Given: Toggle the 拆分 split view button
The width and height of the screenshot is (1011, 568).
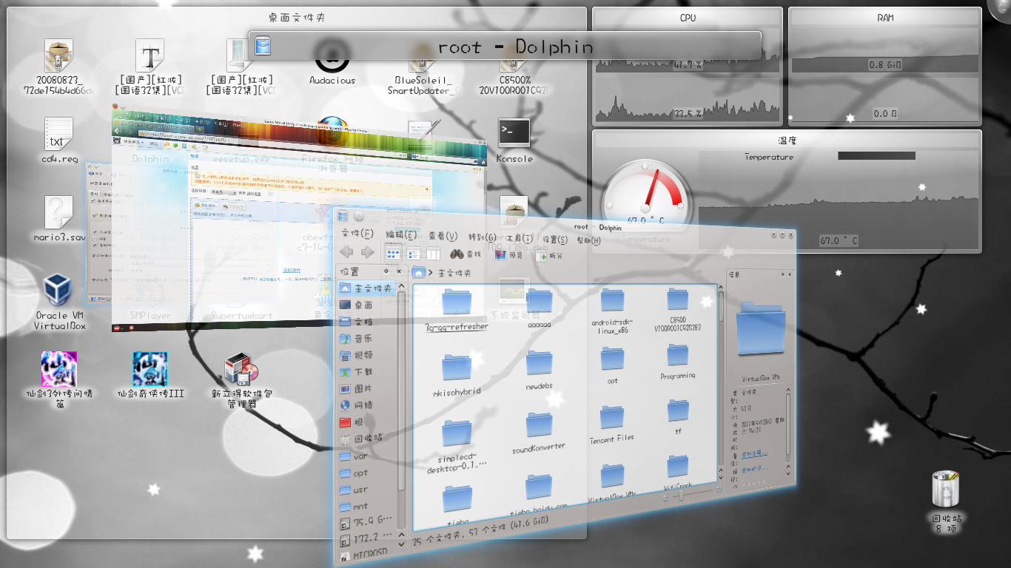Looking at the screenshot, I should 548,255.
